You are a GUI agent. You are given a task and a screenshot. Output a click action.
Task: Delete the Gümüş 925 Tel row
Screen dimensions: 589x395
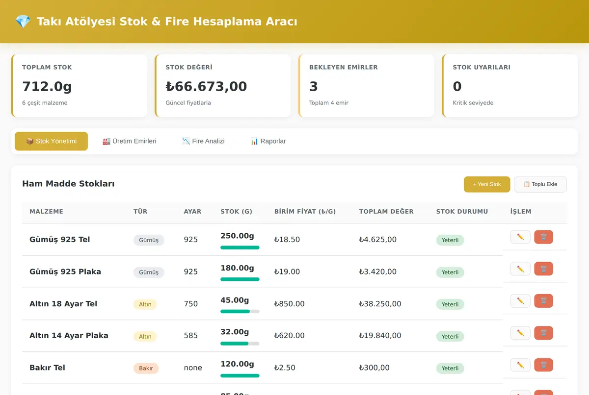click(543, 237)
